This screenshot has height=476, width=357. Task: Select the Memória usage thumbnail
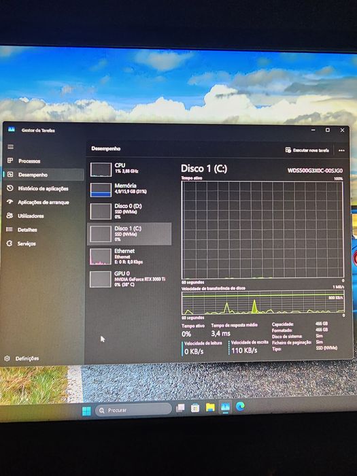pyautogui.click(x=101, y=190)
